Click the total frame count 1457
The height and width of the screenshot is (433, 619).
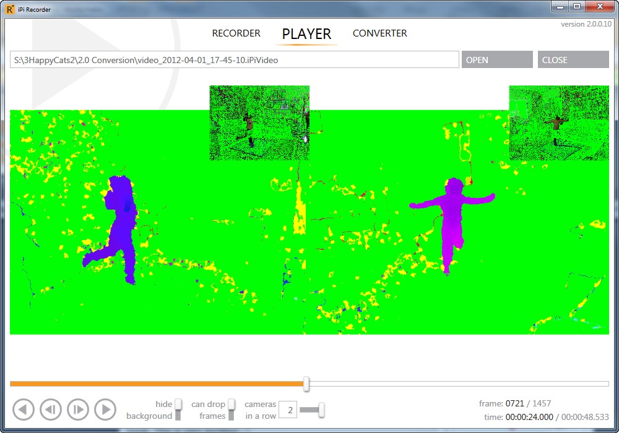[x=542, y=403]
